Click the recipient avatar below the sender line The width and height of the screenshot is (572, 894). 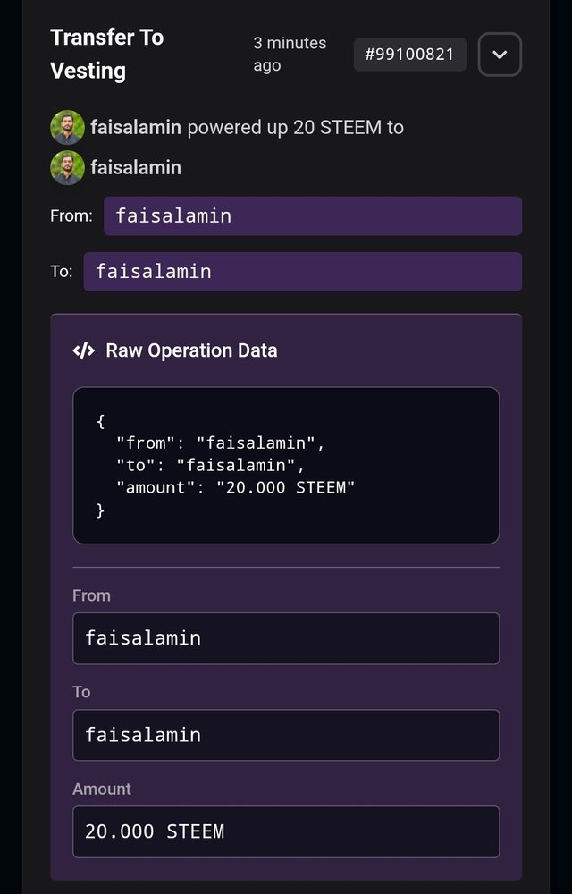(x=67, y=168)
